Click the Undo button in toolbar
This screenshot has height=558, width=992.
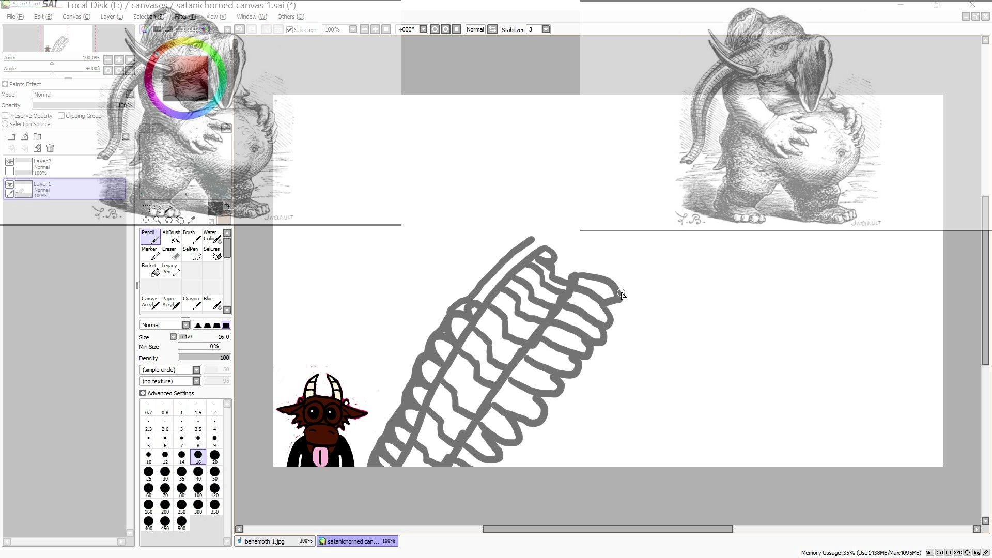[x=240, y=29]
